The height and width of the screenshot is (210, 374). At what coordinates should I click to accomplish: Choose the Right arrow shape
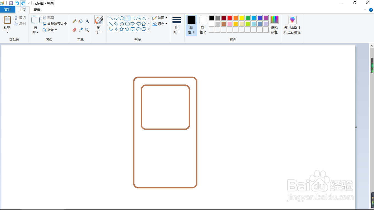(133, 24)
